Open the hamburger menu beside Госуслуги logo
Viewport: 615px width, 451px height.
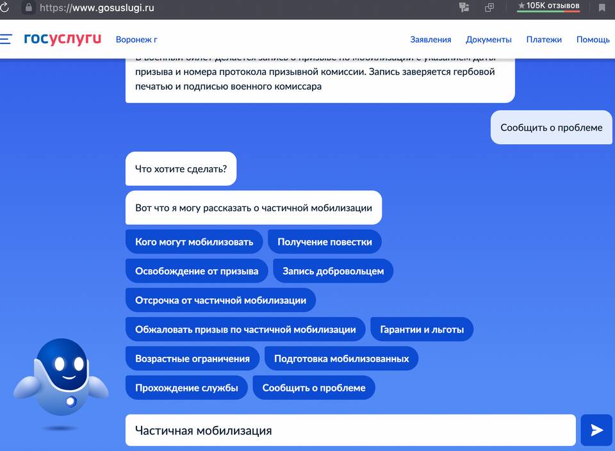6,39
